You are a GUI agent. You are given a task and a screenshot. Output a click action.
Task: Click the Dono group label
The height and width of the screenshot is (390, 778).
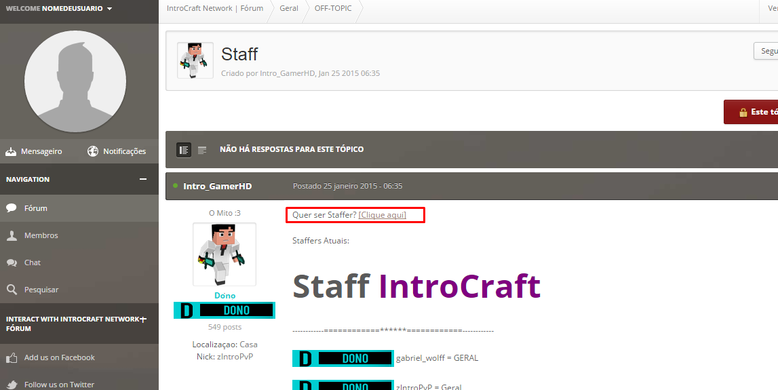[x=225, y=295]
